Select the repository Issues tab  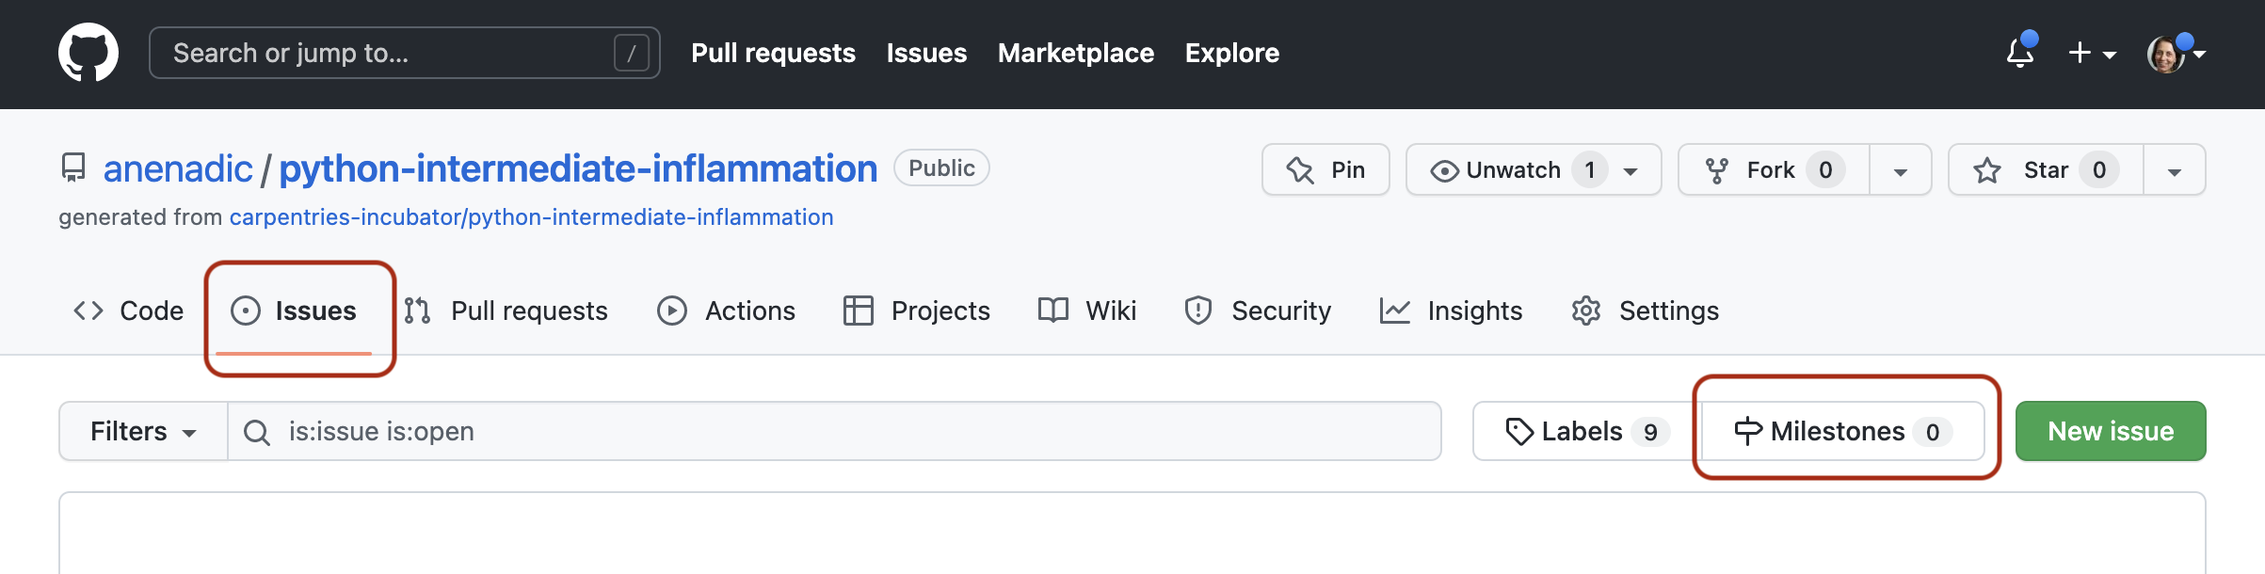point(294,311)
